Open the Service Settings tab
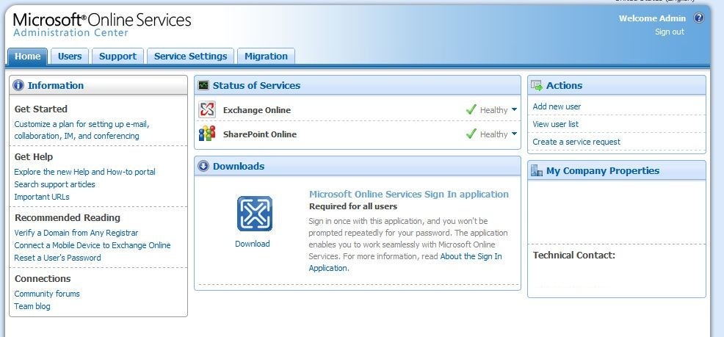 pyautogui.click(x=191, y=57)
